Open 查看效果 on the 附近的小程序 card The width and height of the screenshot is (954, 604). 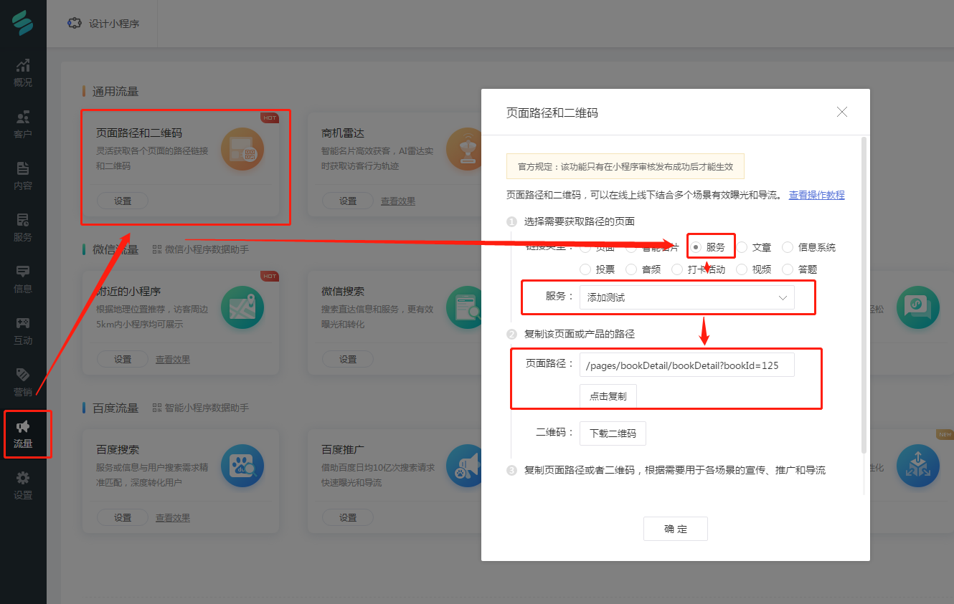tap(173, 360)
